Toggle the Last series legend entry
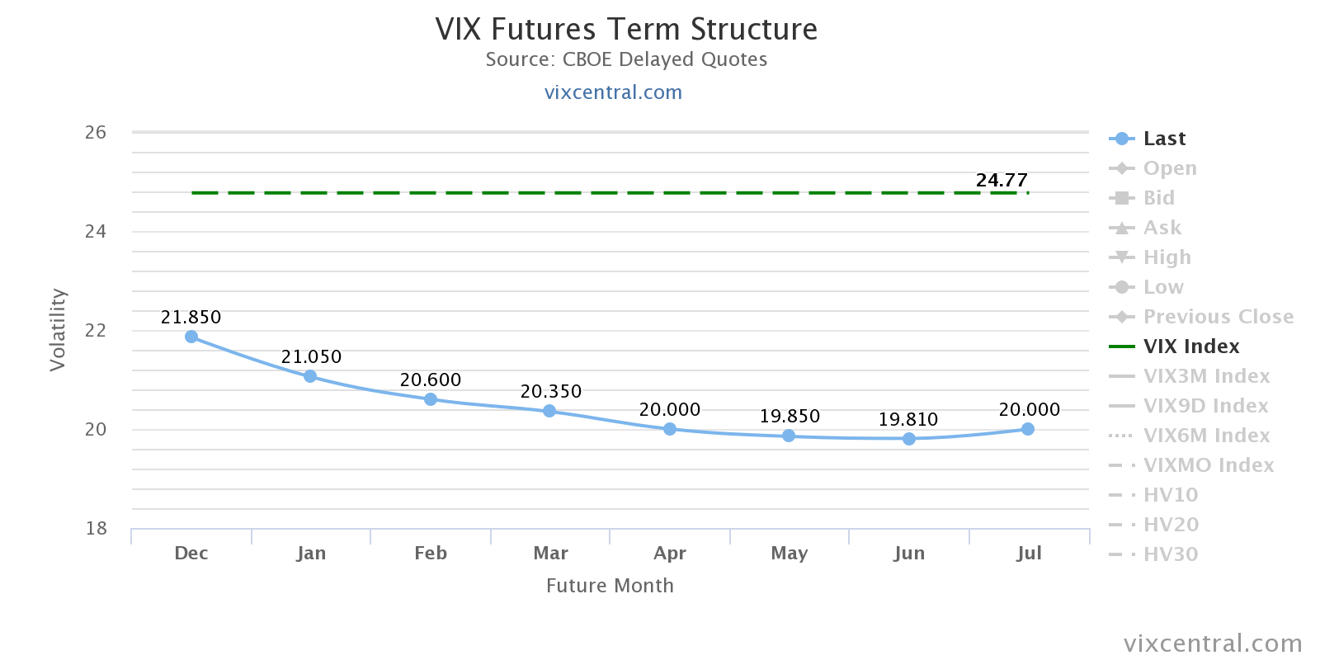The width and height of the screenshot is (1320, 660). pos(1163,139)
